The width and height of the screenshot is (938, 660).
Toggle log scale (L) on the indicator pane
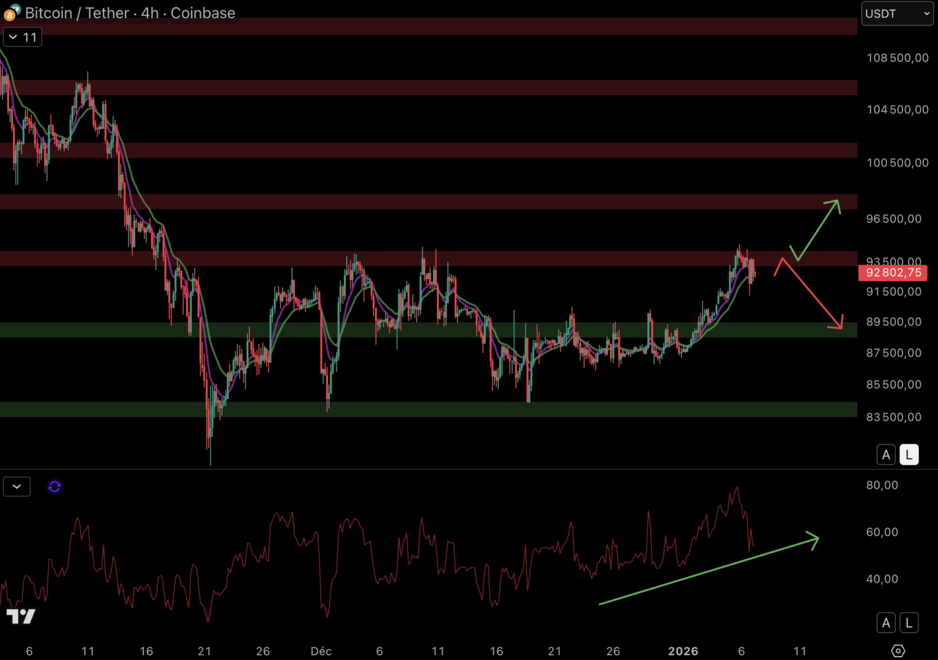tap(909, 623)
